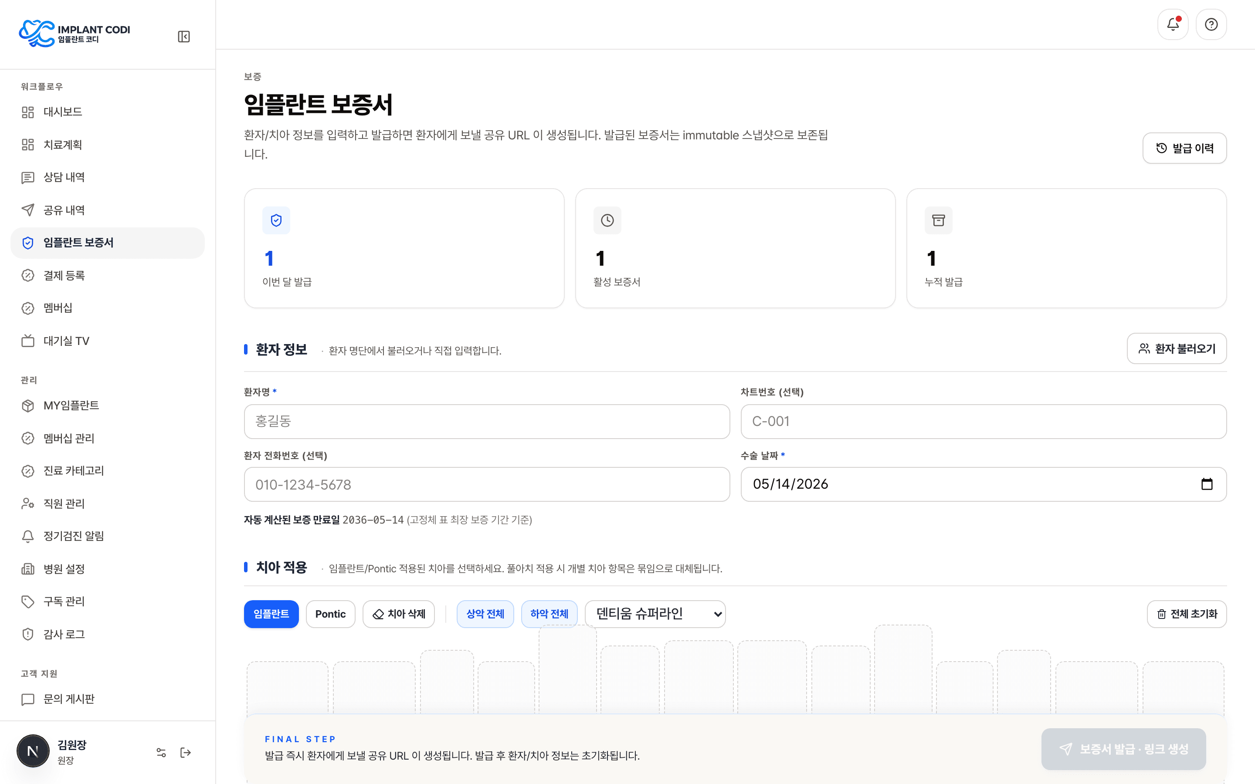Go to 대시보드 menu item

pos(107,112)
